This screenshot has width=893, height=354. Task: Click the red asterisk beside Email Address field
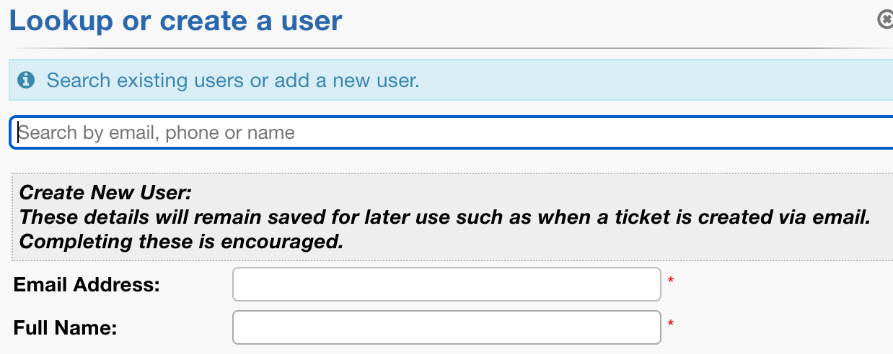(x=671, y=281)
